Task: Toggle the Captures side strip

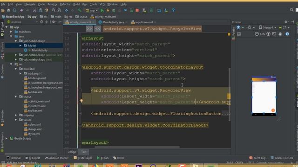Action: [x=2, y=71]
